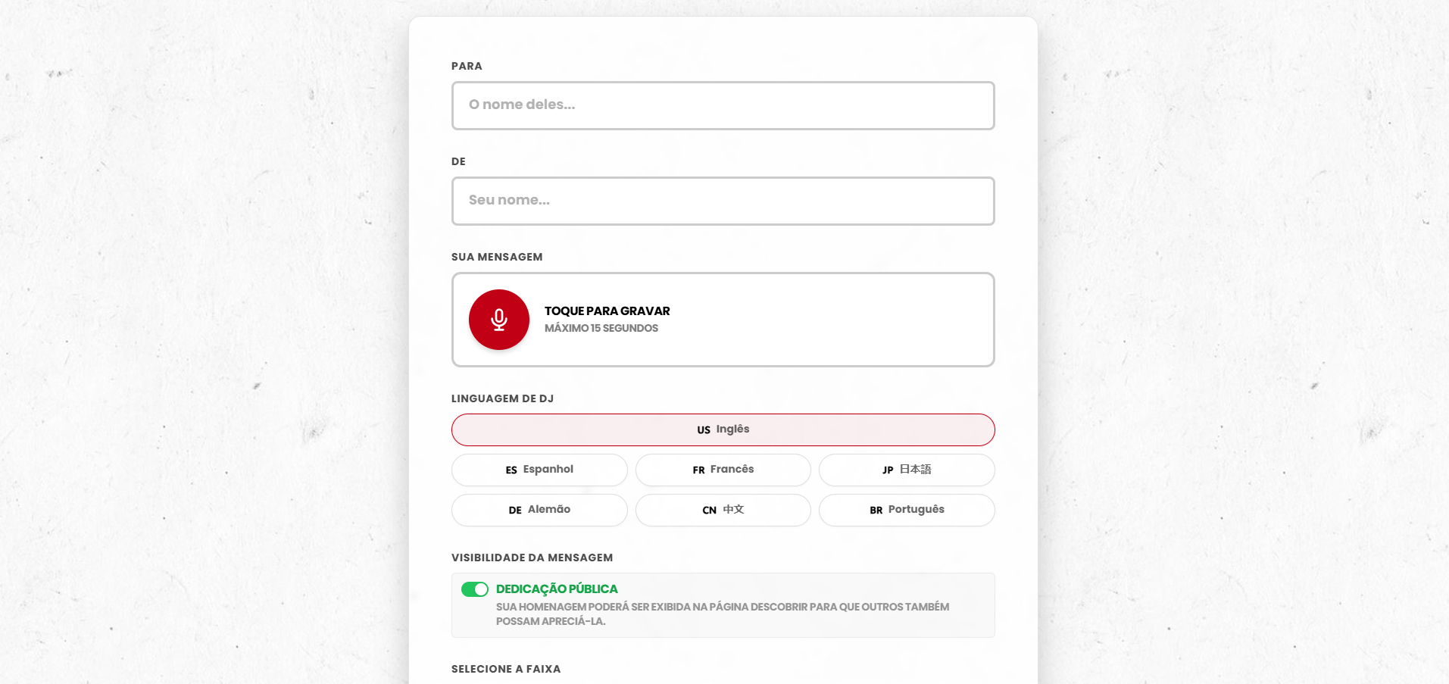Click the 'Visibilidade da Mensagem' heading

(x=532, y=558)
